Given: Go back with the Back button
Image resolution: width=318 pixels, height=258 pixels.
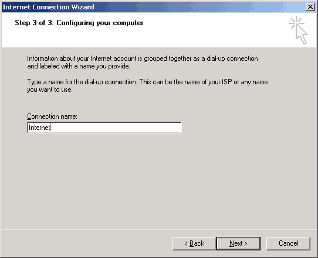Looking at the screenshot, I should point(194,243).
